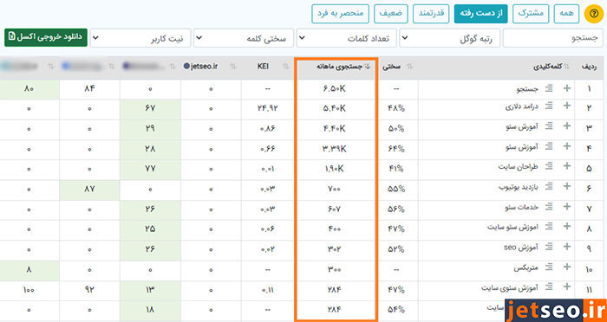Select the همه filter tab
The image size is (607, 322).
[567, 14]
